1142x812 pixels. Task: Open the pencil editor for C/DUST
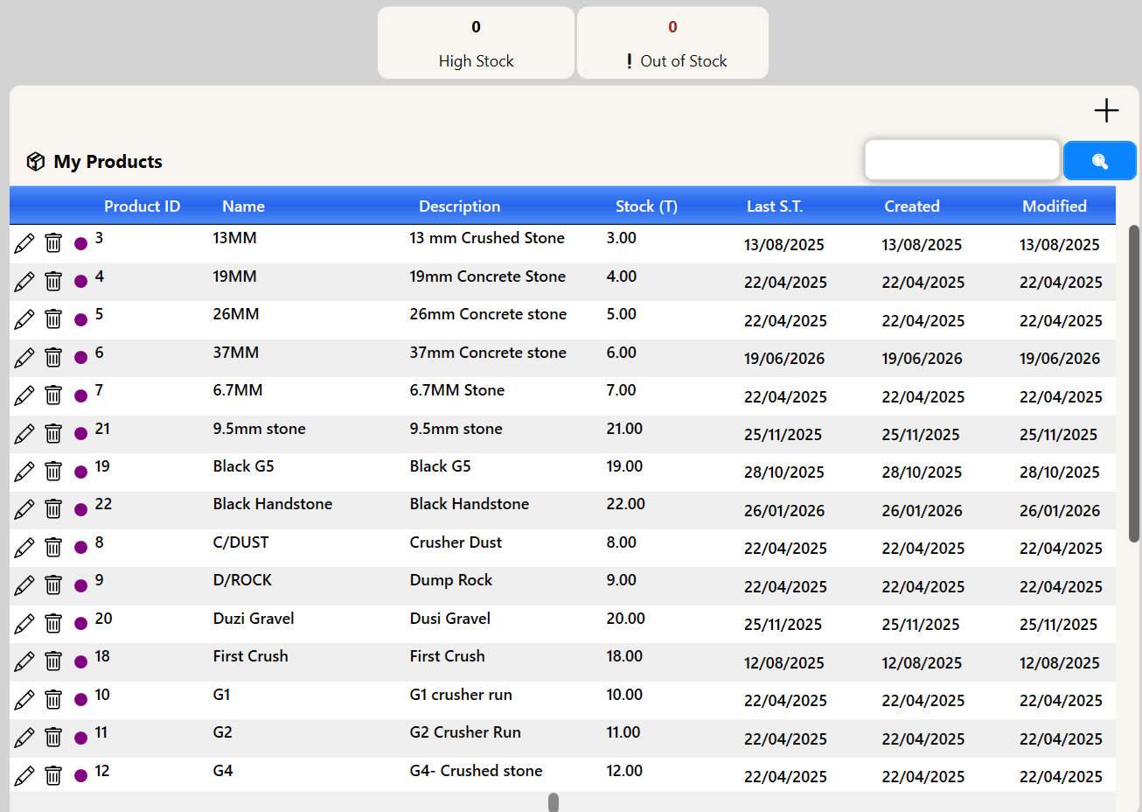24,548
